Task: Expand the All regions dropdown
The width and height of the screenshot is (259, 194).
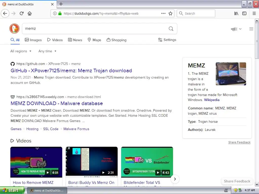Action: tap(21, 51)
